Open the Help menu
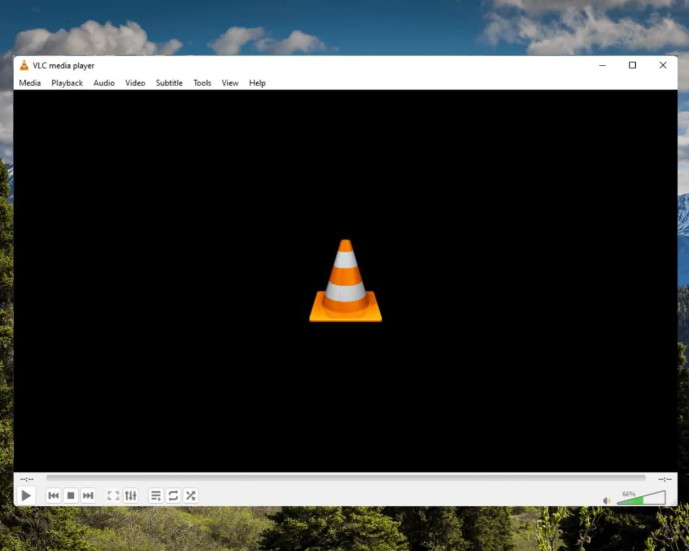The image size is (689, 551). click(x=257, y=83)
